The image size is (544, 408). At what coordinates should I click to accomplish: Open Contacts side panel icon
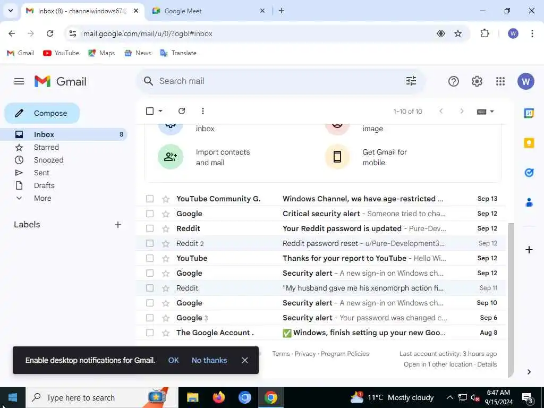[529, 202]
